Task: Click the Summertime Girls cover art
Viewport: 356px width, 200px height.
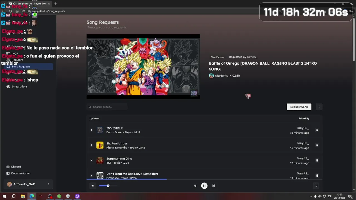Action: coord(100,161)
